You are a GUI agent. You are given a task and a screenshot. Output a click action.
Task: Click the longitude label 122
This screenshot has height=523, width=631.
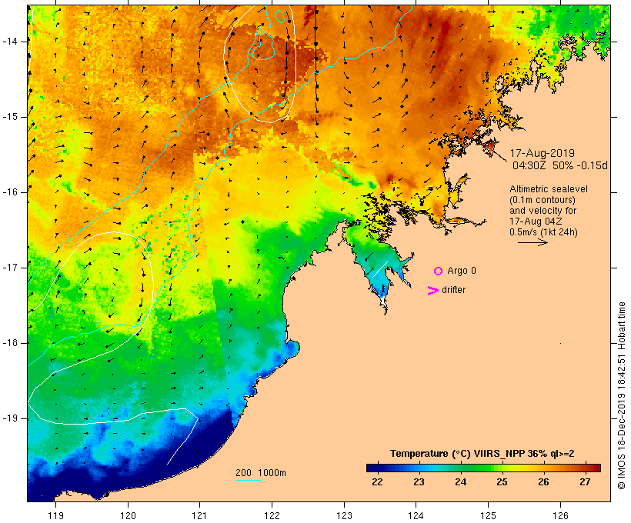[x=272, y=515]
